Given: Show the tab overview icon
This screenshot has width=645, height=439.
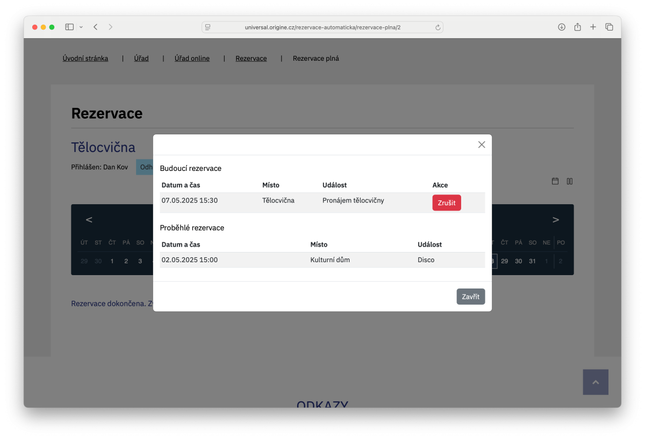Looking at the screenshot, I should 609,27.
